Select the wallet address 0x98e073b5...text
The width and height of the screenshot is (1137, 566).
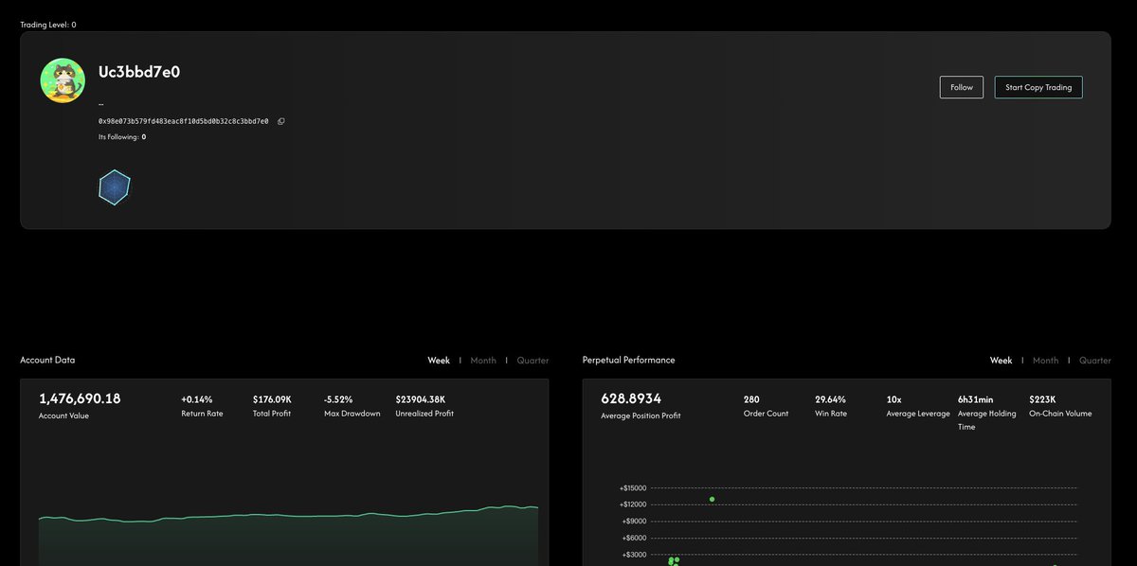point(184,121)
